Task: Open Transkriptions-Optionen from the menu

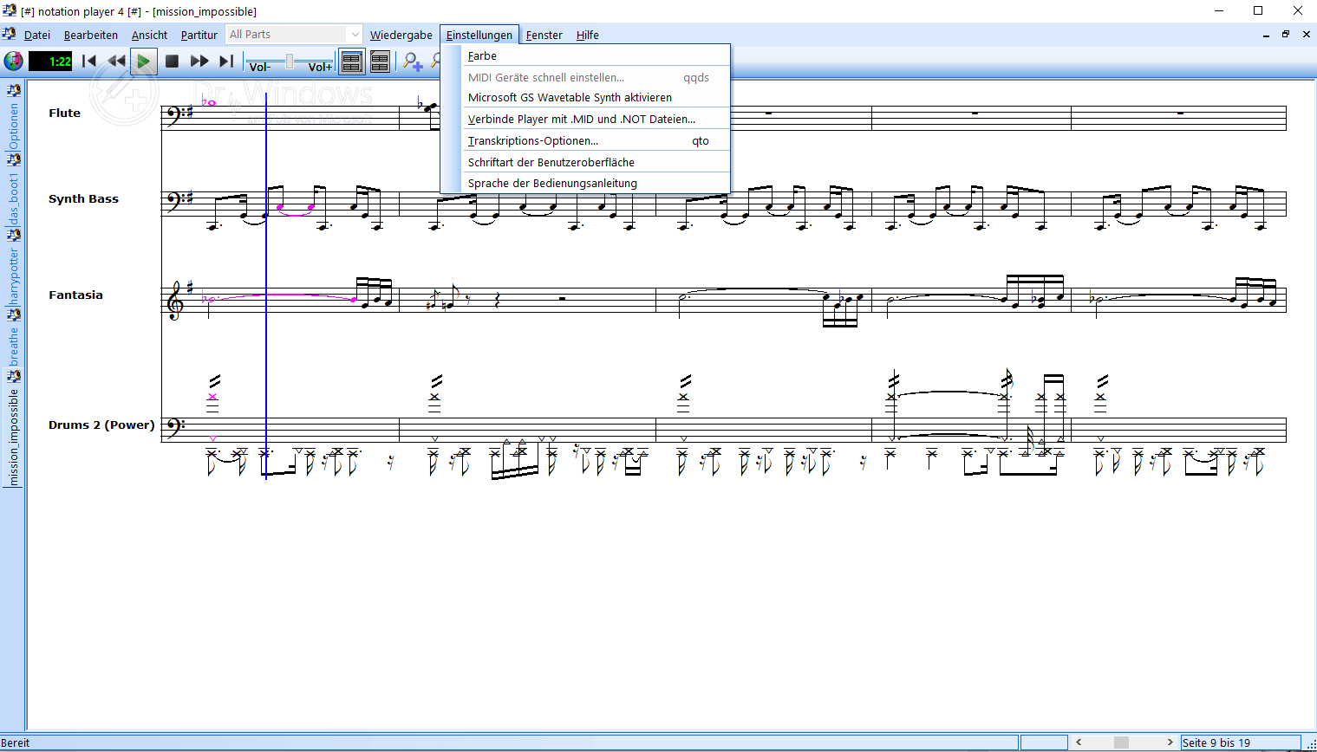Action: point(533,140)
